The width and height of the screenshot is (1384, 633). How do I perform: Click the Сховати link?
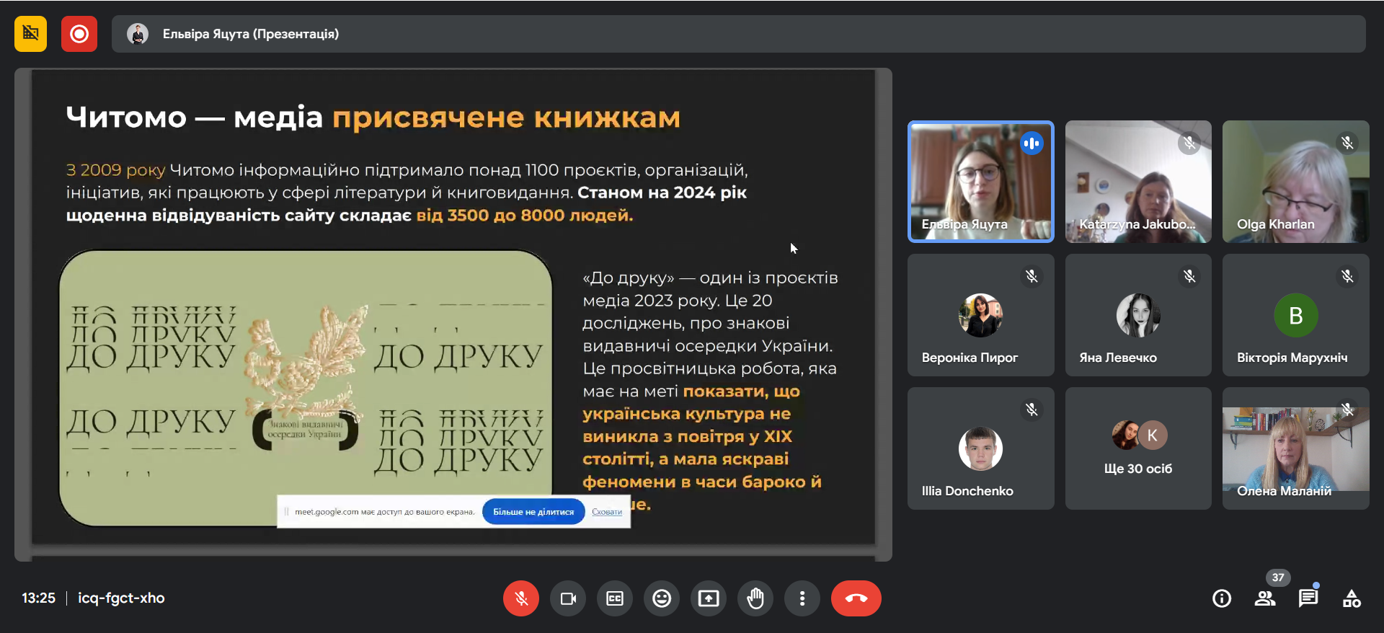pyautogui.click(x=607, y=512)
